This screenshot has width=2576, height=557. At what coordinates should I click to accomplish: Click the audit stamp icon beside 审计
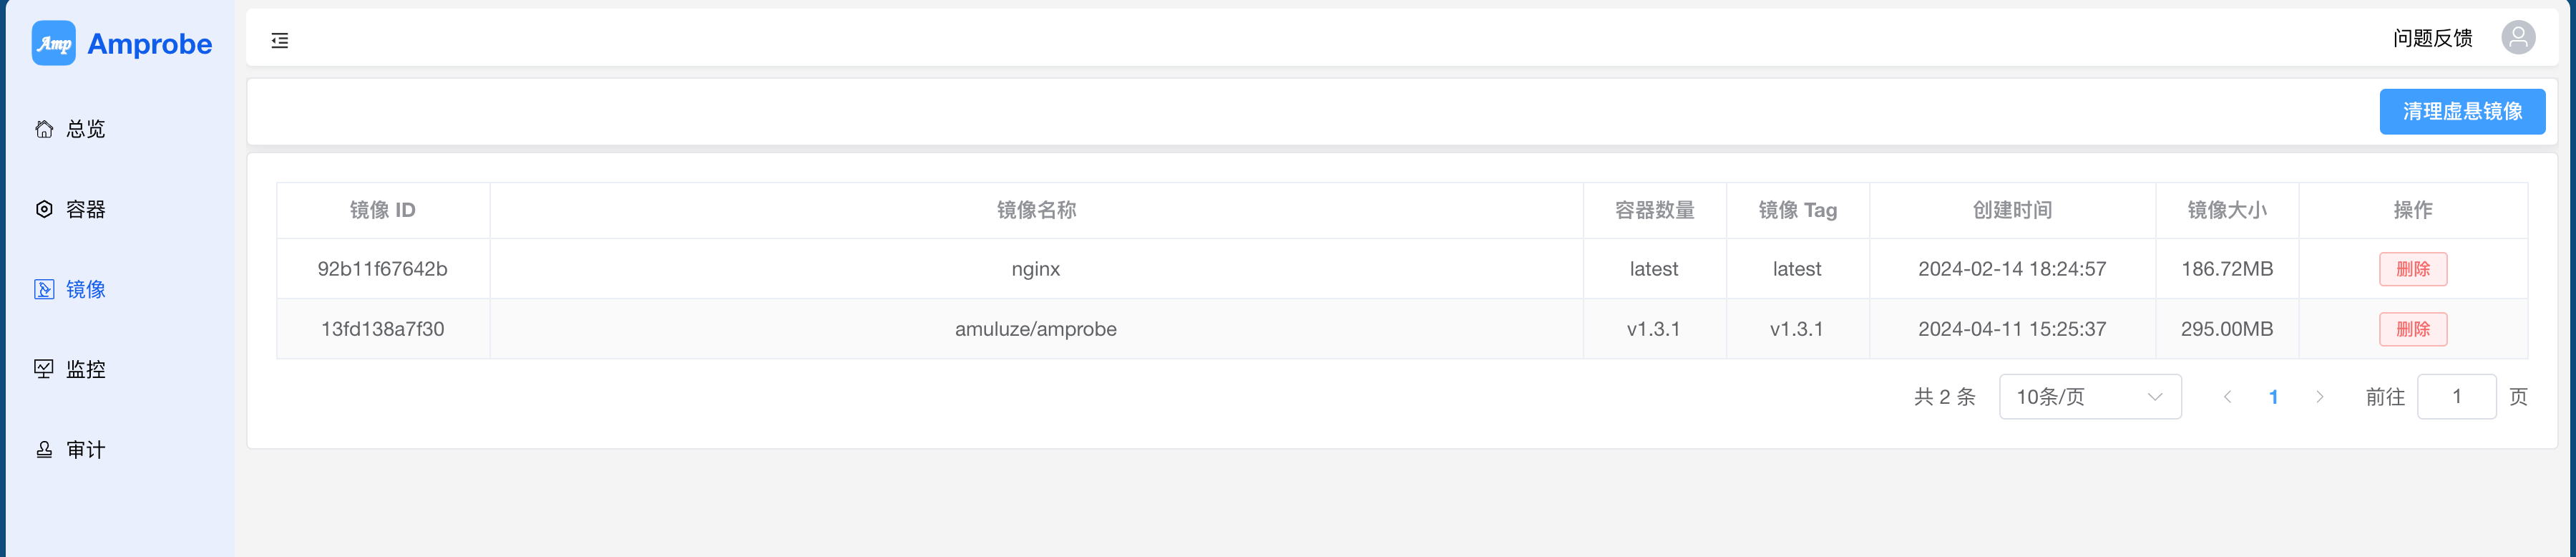(44, 450)
